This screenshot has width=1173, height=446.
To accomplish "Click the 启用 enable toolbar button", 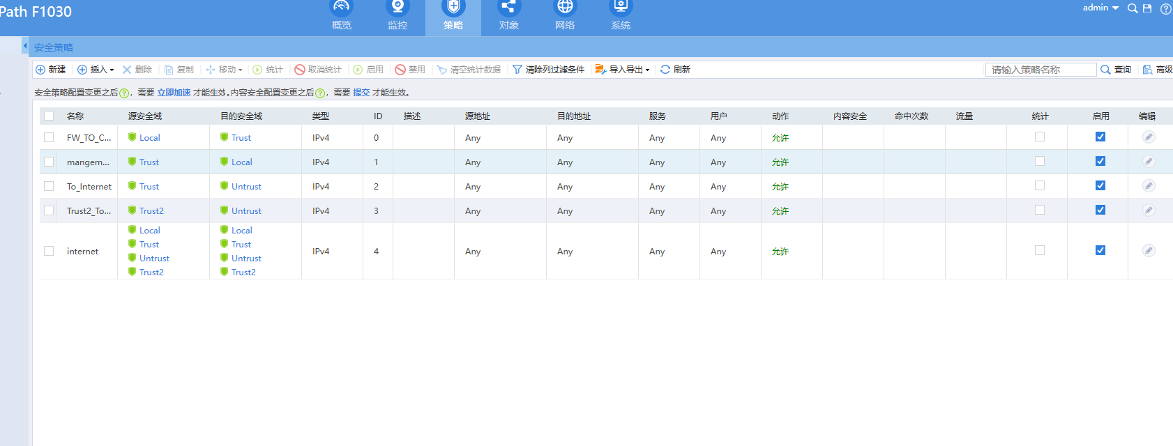I will coord(368,70).
